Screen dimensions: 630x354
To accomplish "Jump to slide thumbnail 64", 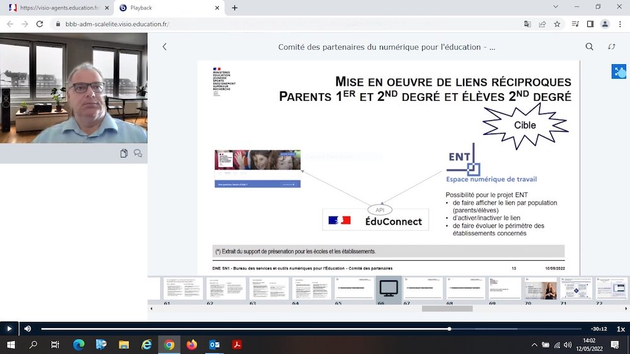I will [311, 288].
